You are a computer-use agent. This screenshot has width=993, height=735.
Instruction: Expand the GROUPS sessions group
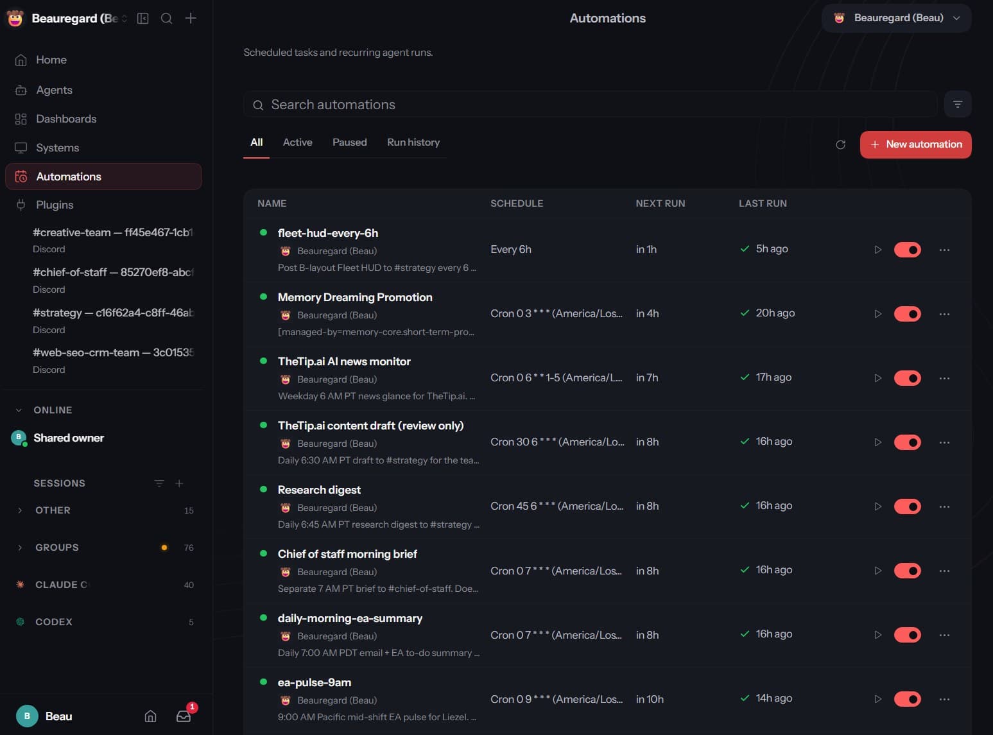[104, 548]
